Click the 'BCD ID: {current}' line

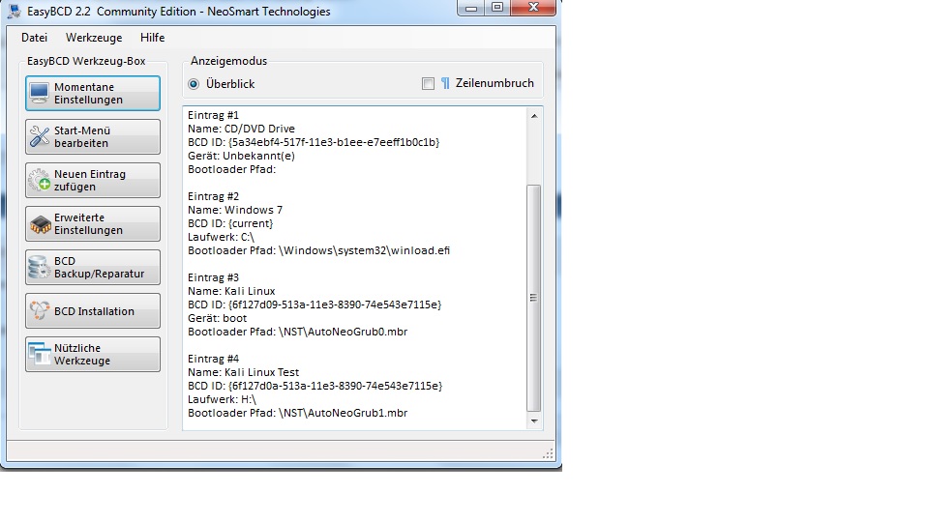coord(230,223)
